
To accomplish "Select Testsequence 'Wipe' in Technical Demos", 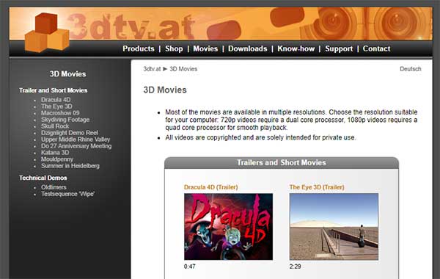I will click(68, 194).
